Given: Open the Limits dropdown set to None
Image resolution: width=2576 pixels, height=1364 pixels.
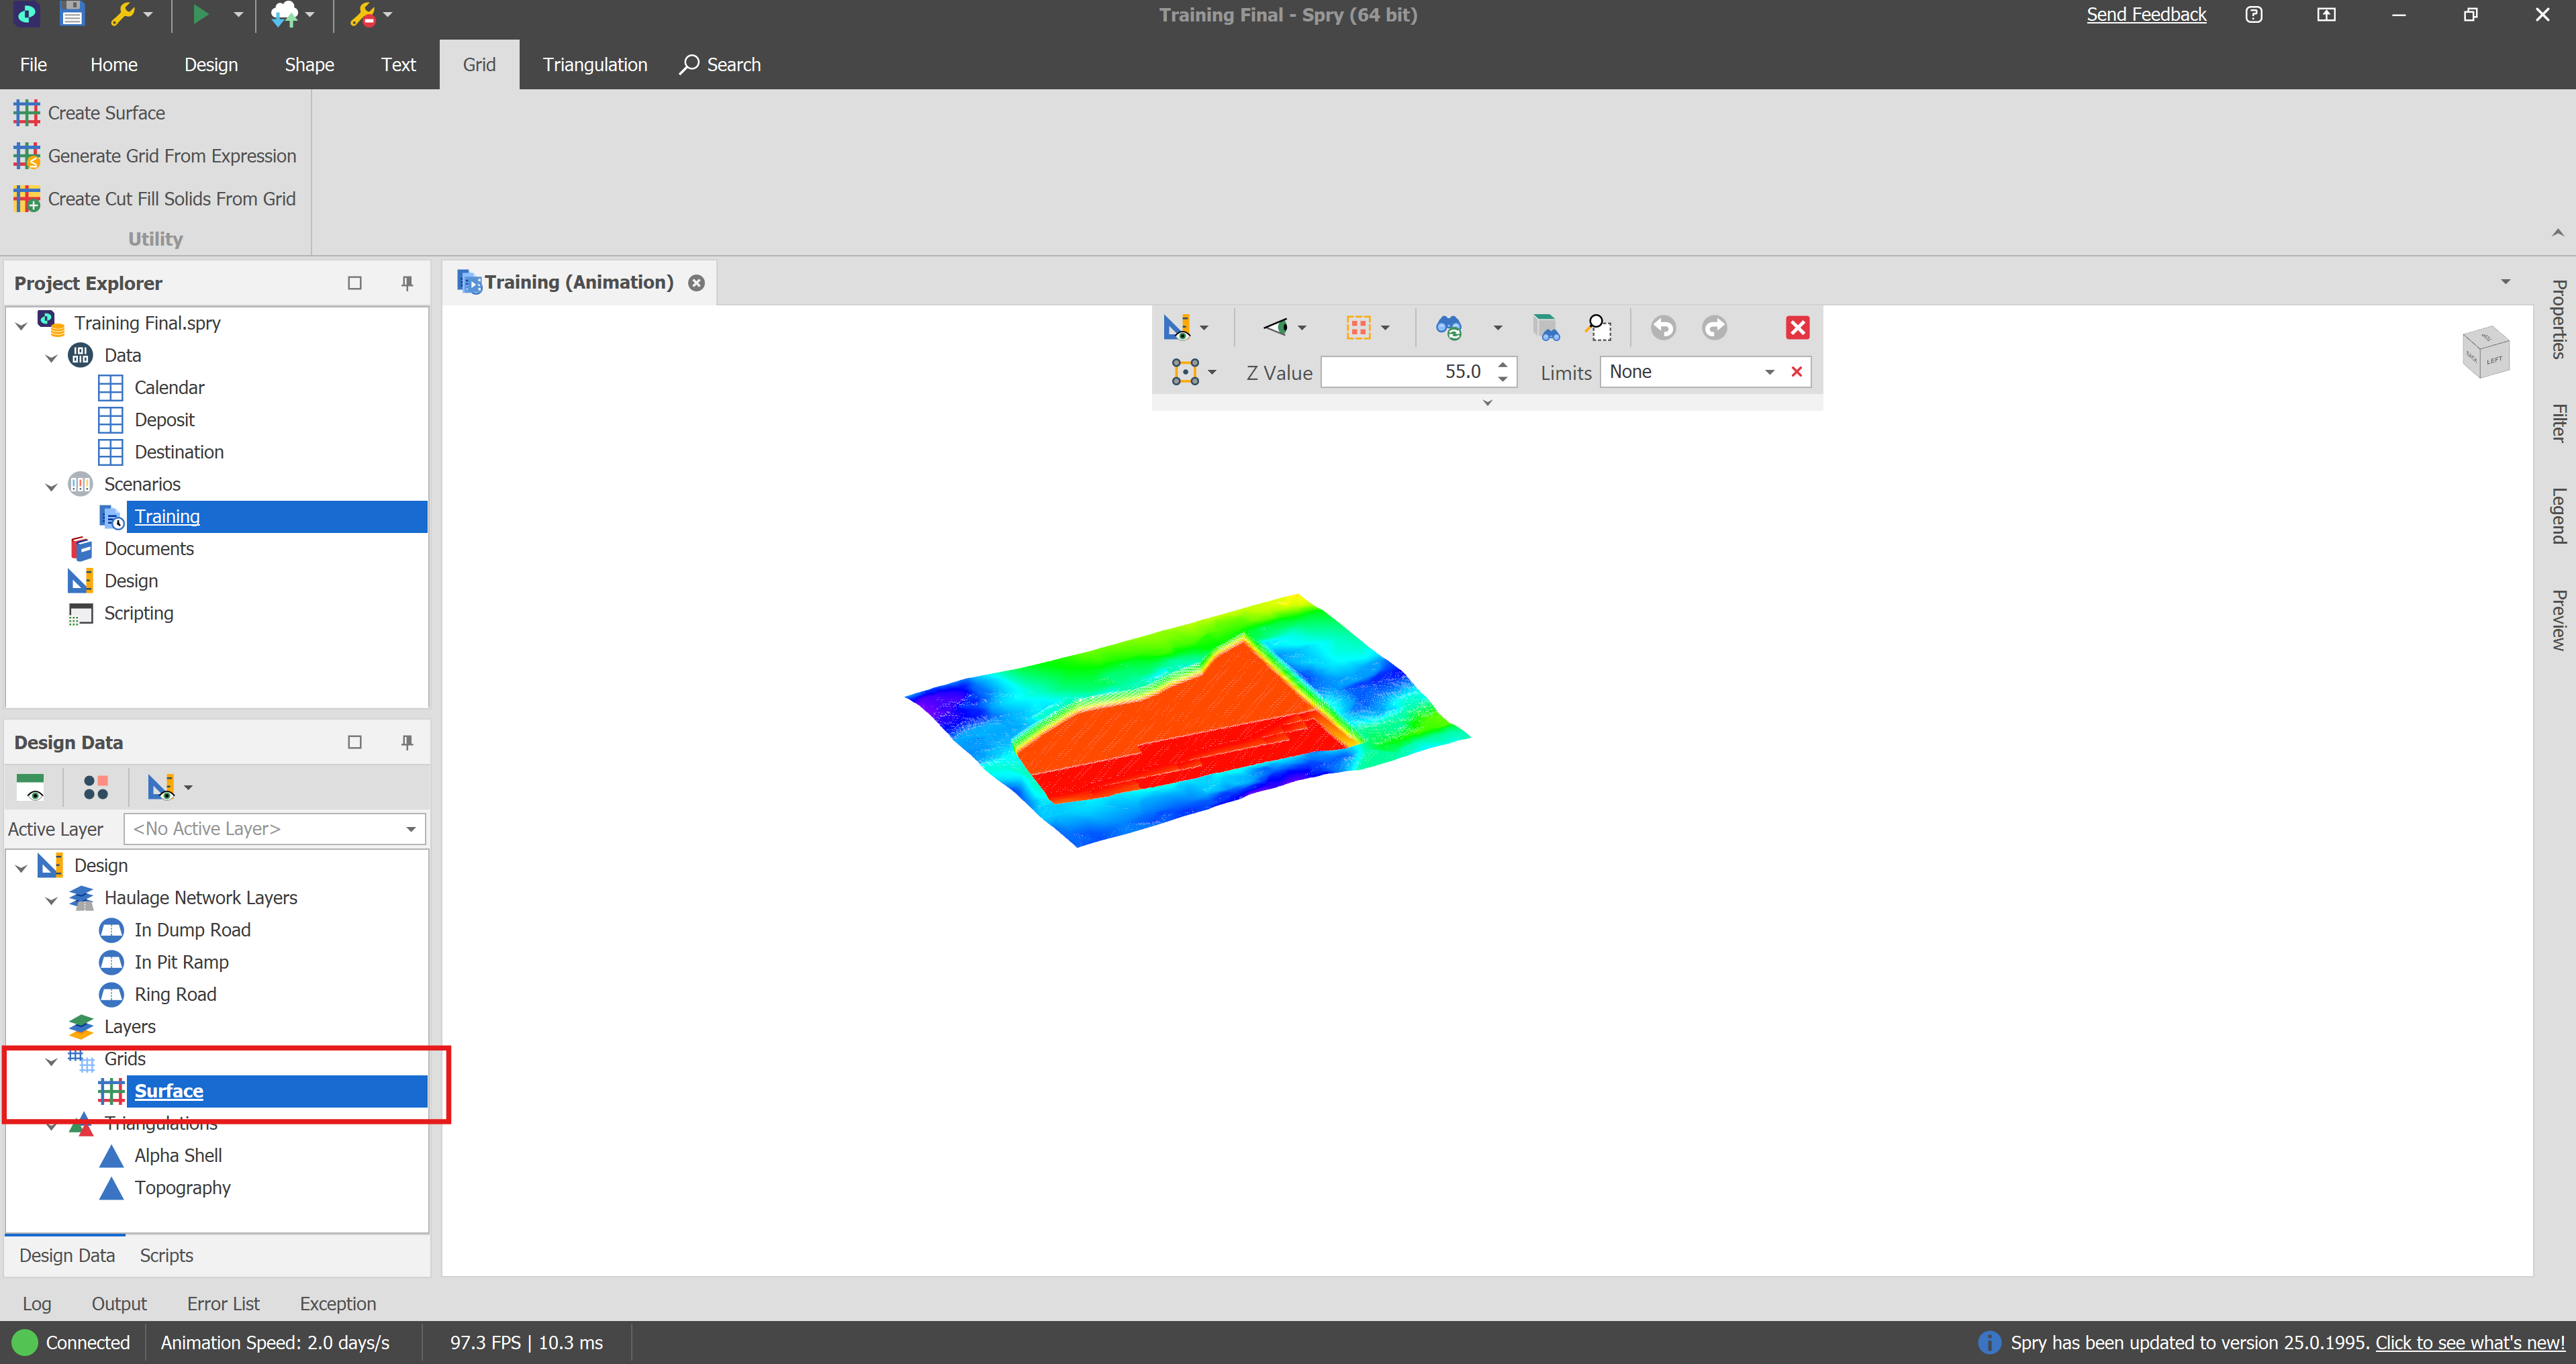Looking at the screenshot, I should pyautogui.click(x=1769, y=372).
